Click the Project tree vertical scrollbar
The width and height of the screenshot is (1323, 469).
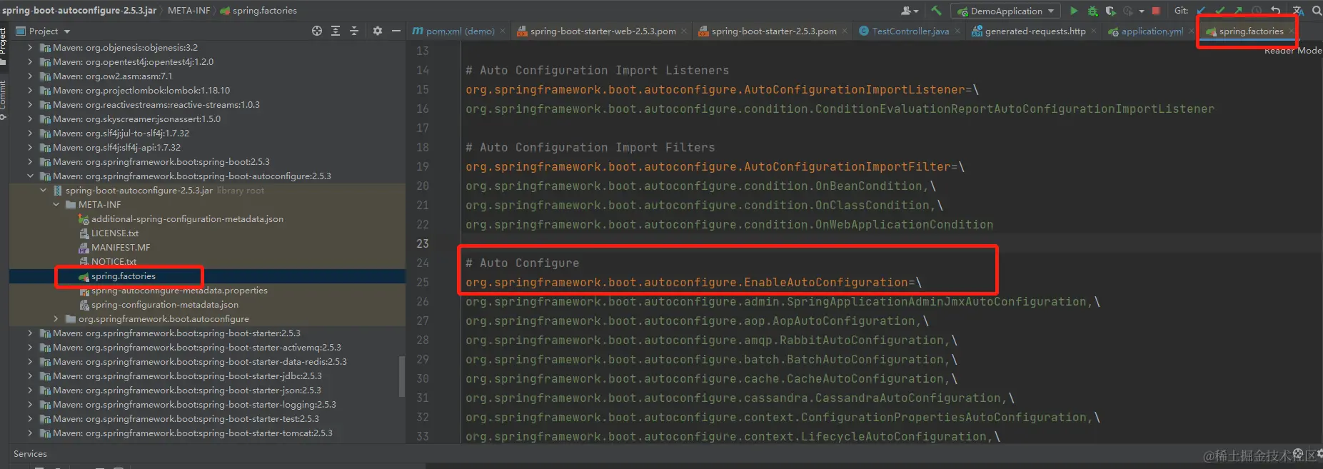point(401,376)
